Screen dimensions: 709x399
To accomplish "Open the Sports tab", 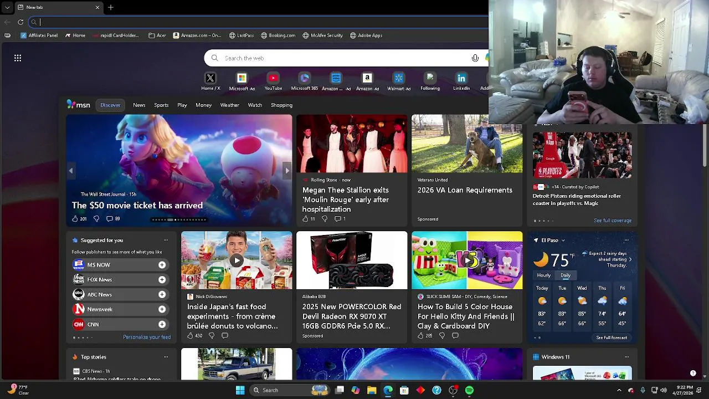I will 161,105.
